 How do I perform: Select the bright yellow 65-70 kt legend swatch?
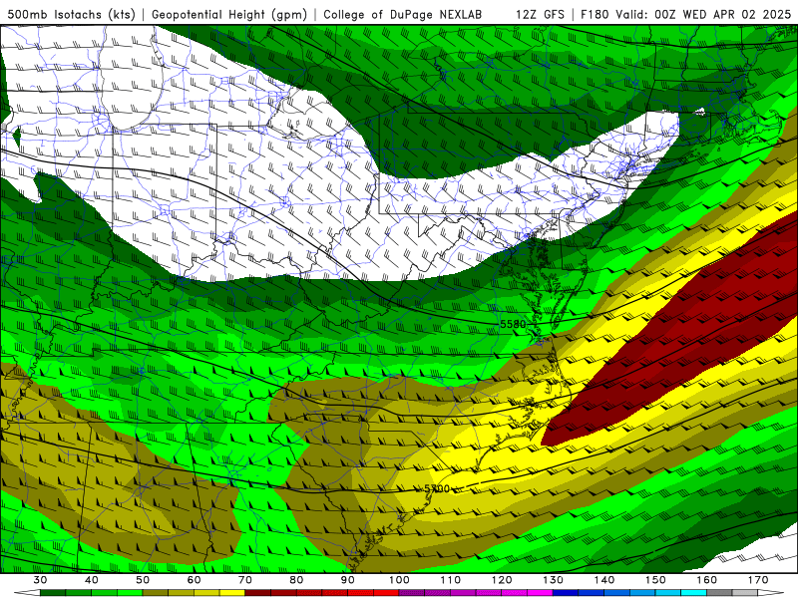(232, 593)
